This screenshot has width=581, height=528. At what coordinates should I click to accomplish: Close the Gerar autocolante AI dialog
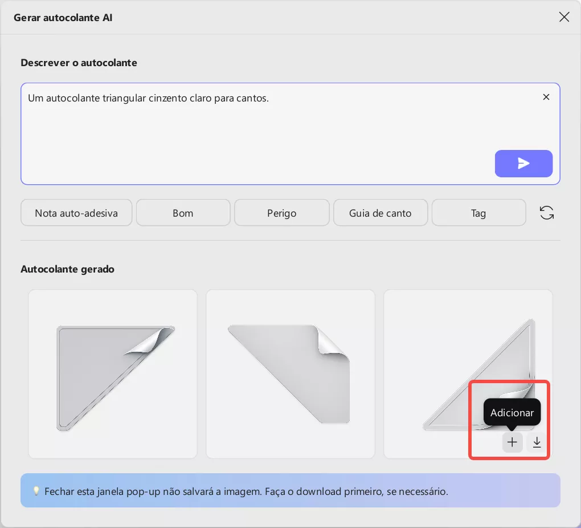pos(564,17)
